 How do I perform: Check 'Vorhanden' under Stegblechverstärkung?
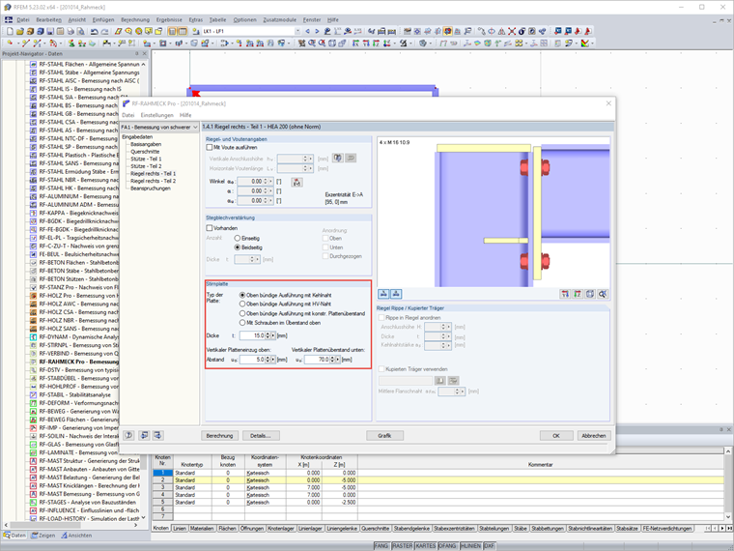[210, 228]
